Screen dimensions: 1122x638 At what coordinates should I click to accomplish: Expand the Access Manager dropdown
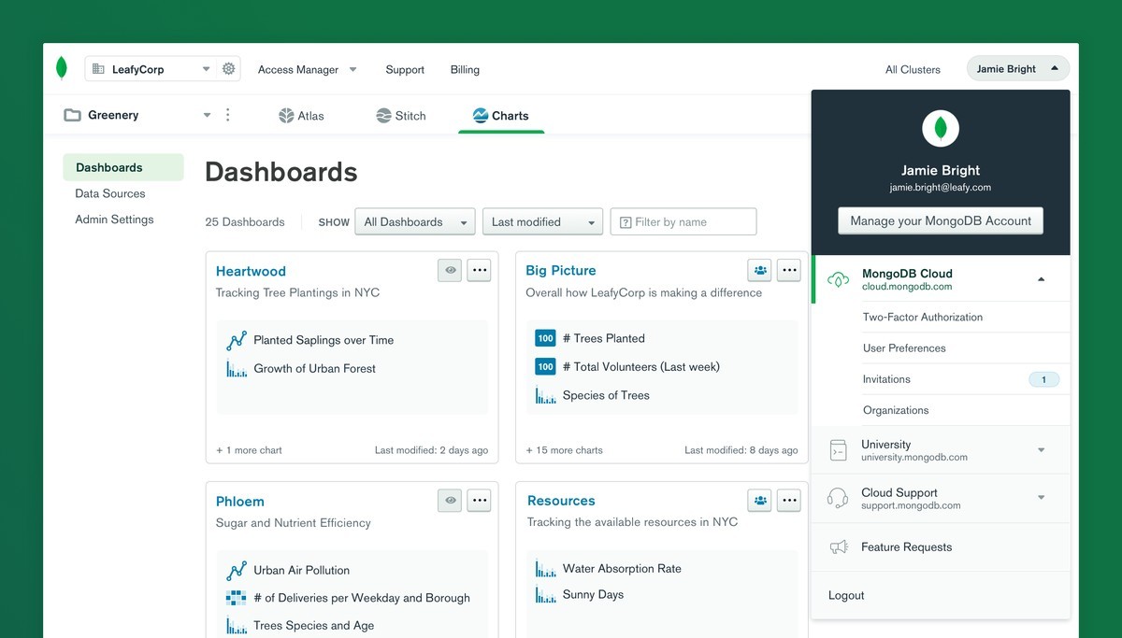[352, 70]
